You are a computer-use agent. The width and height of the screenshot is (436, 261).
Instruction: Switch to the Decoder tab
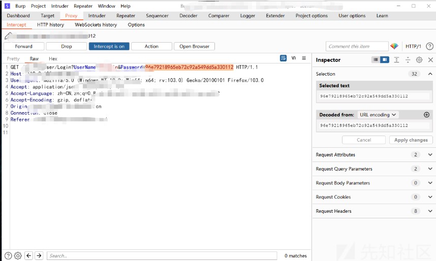[188, 16]
